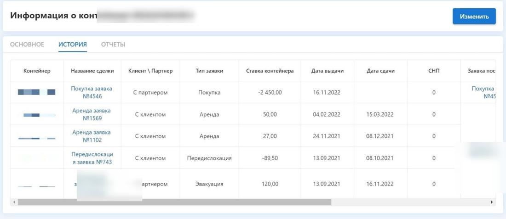Click the СНП column header
Image resolution: width=506 pixels, height=219 pixels.
click(434, 71)
